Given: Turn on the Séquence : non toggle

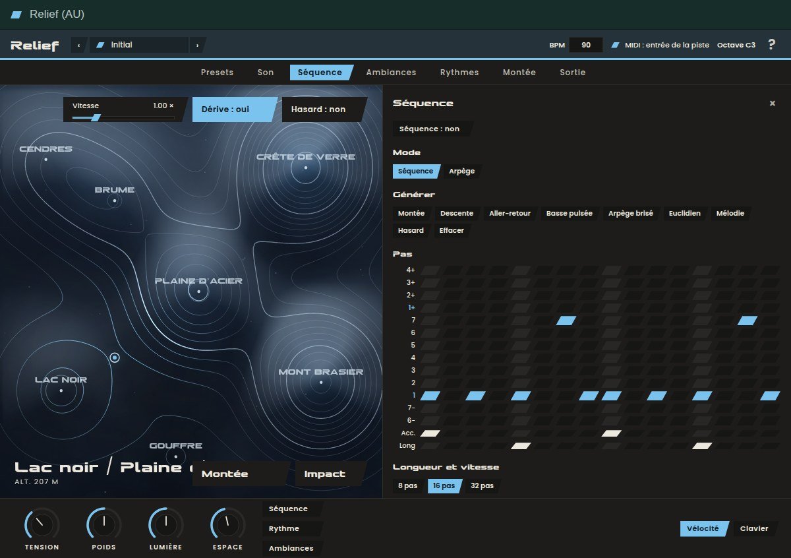Looking at the screenshot, I should [x=433, y=129].
